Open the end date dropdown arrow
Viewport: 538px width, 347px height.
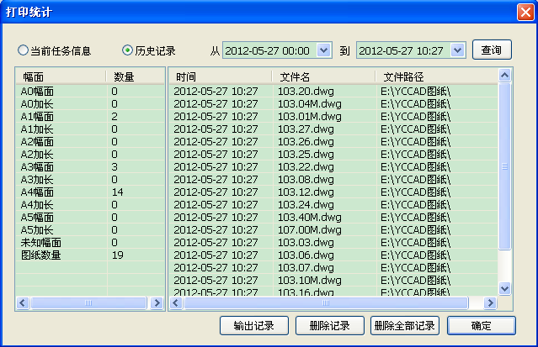click(x=457, y=50)
